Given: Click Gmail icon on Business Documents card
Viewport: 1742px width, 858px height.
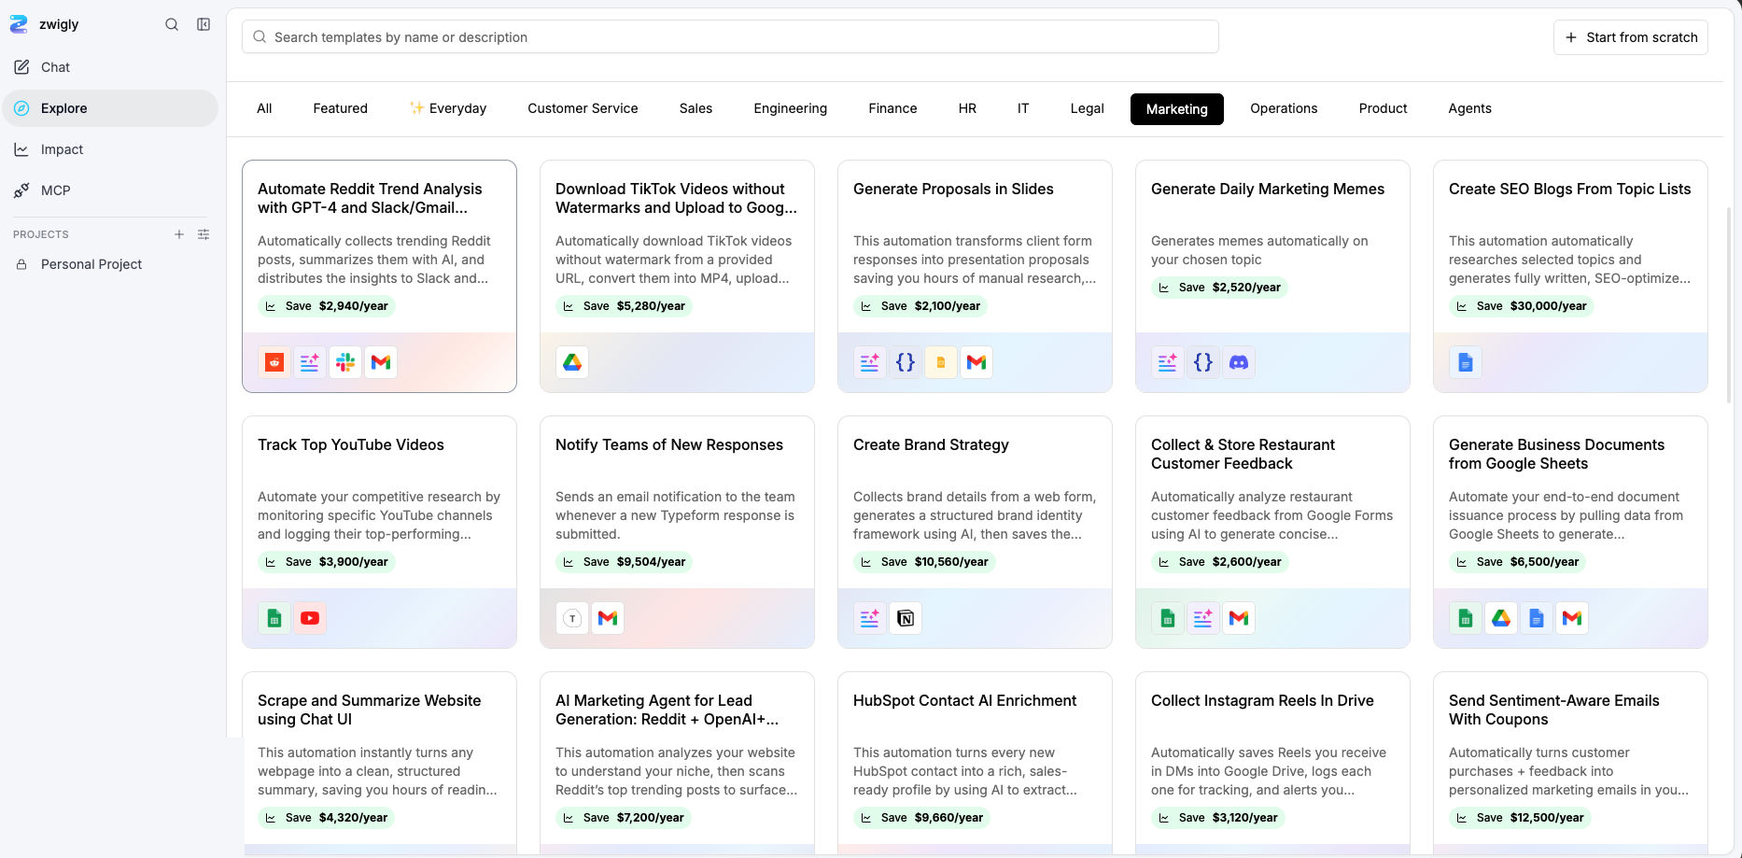Looking at the screenshot, I should 1572,618.
